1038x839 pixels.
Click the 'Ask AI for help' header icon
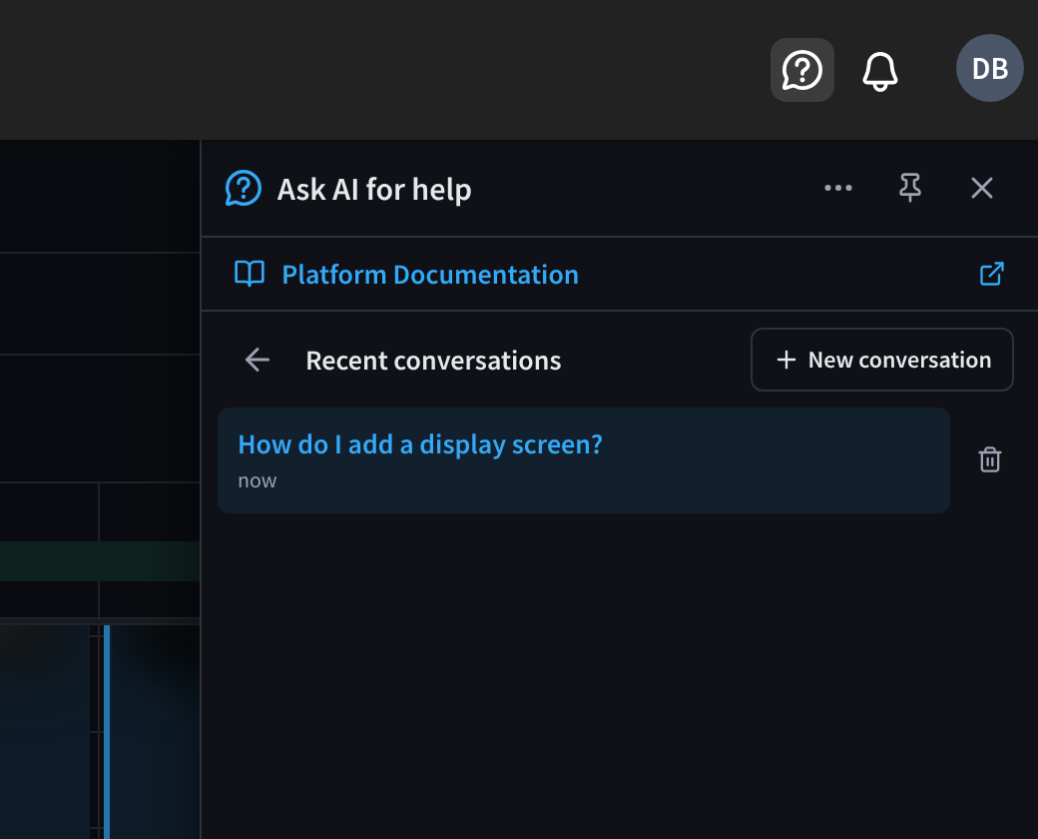pos(243,188)
